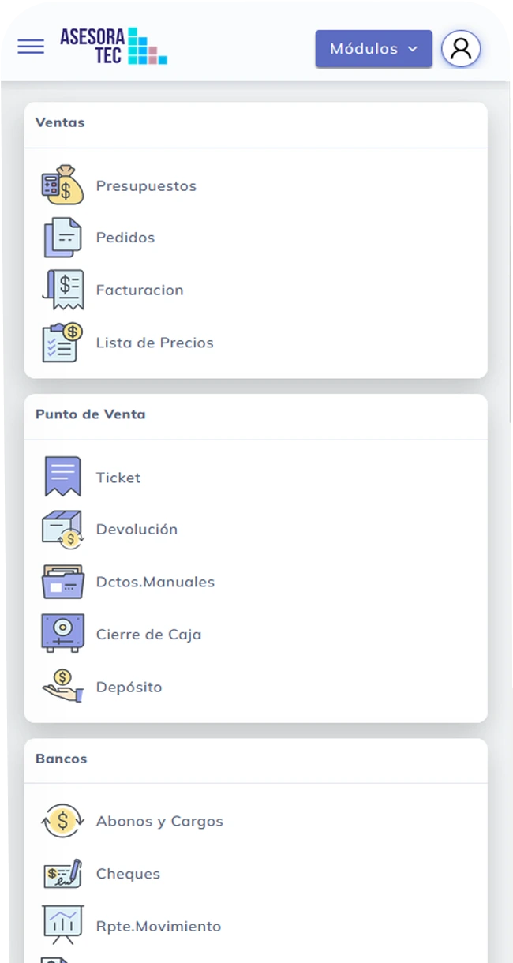Click the Cierre de Caja safe icon
Screen dimensions: 513x963
point(62,634)
